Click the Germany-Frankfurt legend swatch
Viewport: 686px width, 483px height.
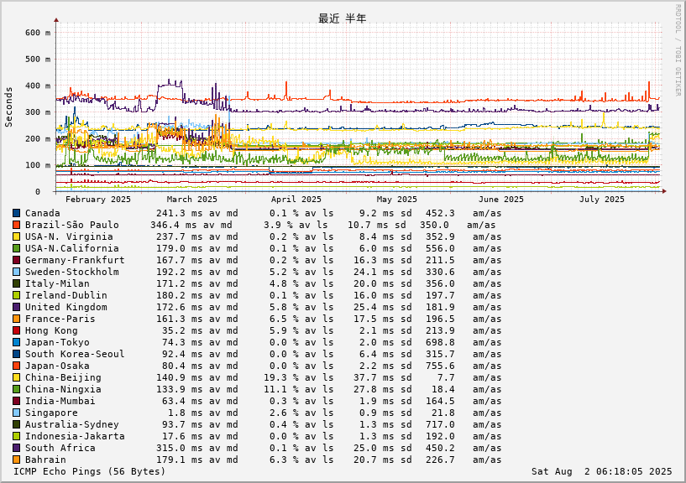(16, 261)
